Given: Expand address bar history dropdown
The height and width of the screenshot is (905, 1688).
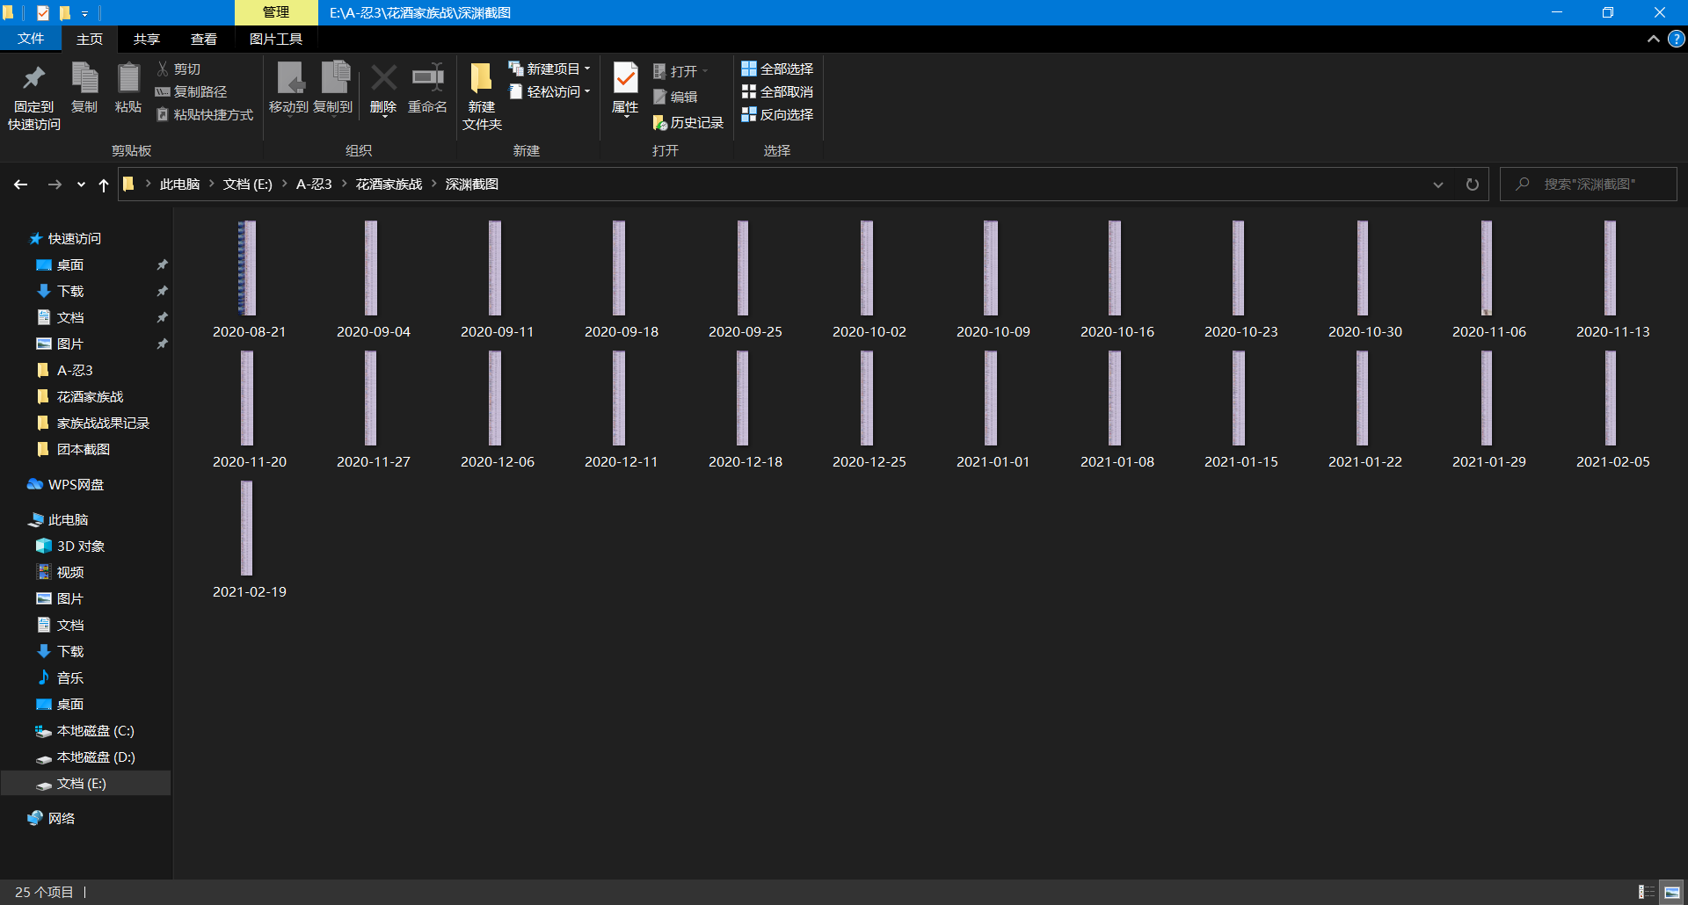Looking at the screenshot, I should click(x=1438, y=185).
